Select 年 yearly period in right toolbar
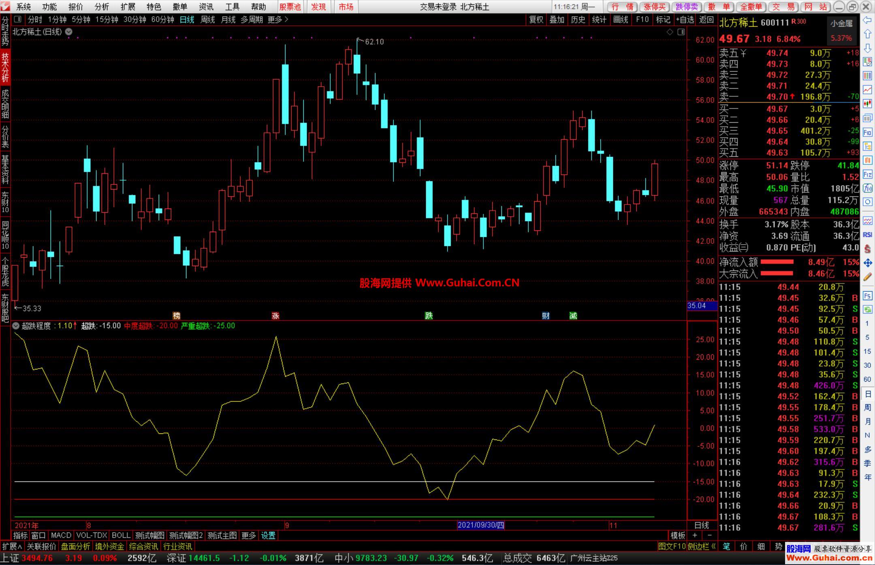875x565 pixels. pos(867,477)
